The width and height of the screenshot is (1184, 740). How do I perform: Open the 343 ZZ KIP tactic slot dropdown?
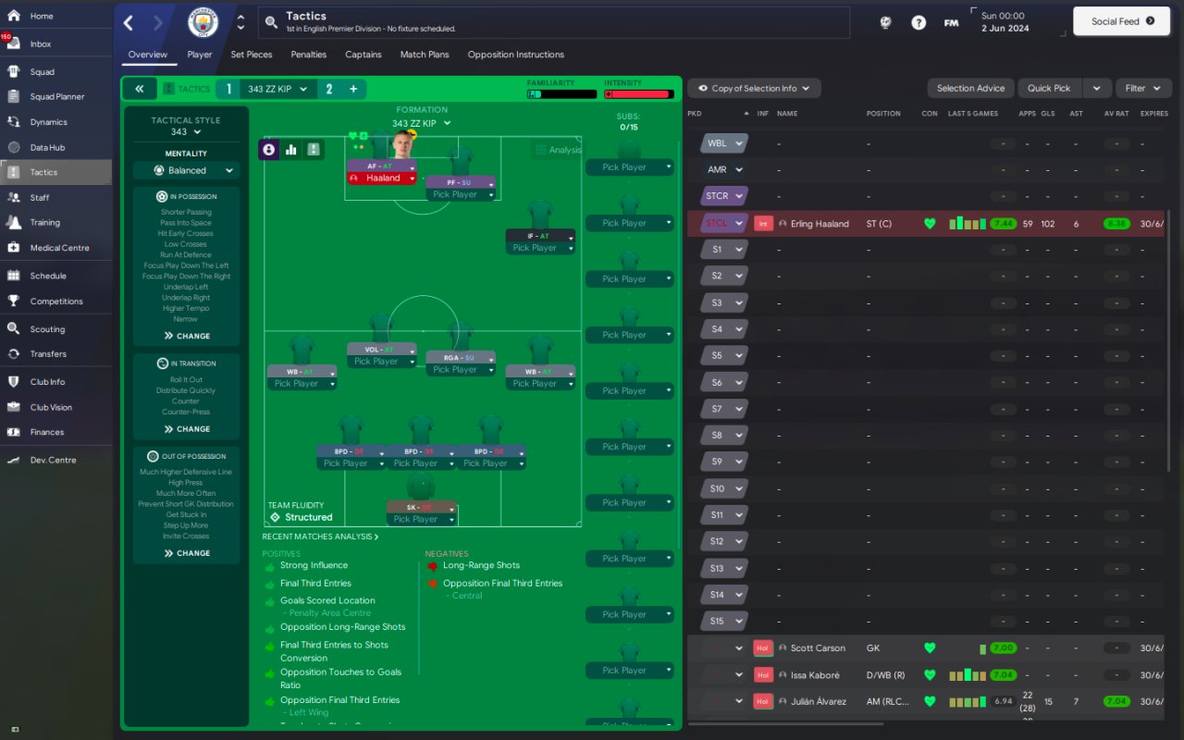click(x=277, y=89)
